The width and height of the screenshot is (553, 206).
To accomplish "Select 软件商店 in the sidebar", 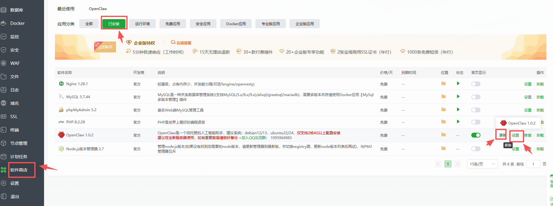I will pos(19,170).
